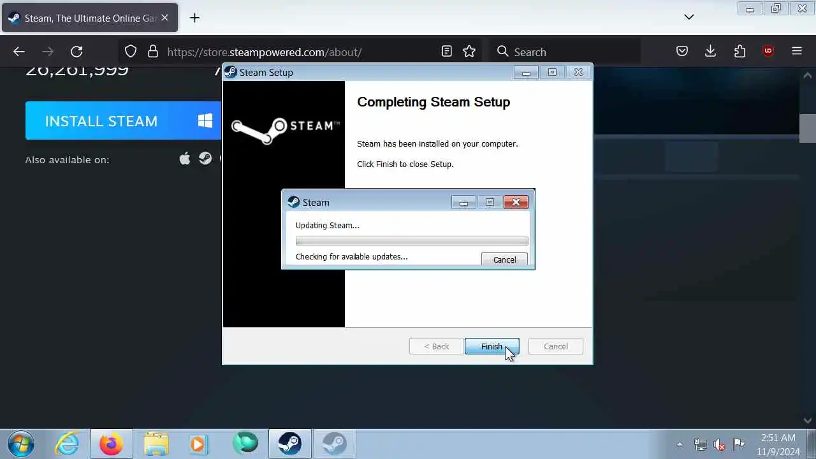Bookmark this page with the star

point(469,52)
